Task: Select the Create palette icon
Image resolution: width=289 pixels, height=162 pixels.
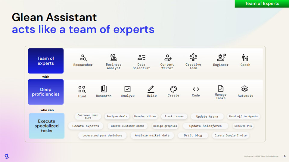Action: (x=173, y=89)
